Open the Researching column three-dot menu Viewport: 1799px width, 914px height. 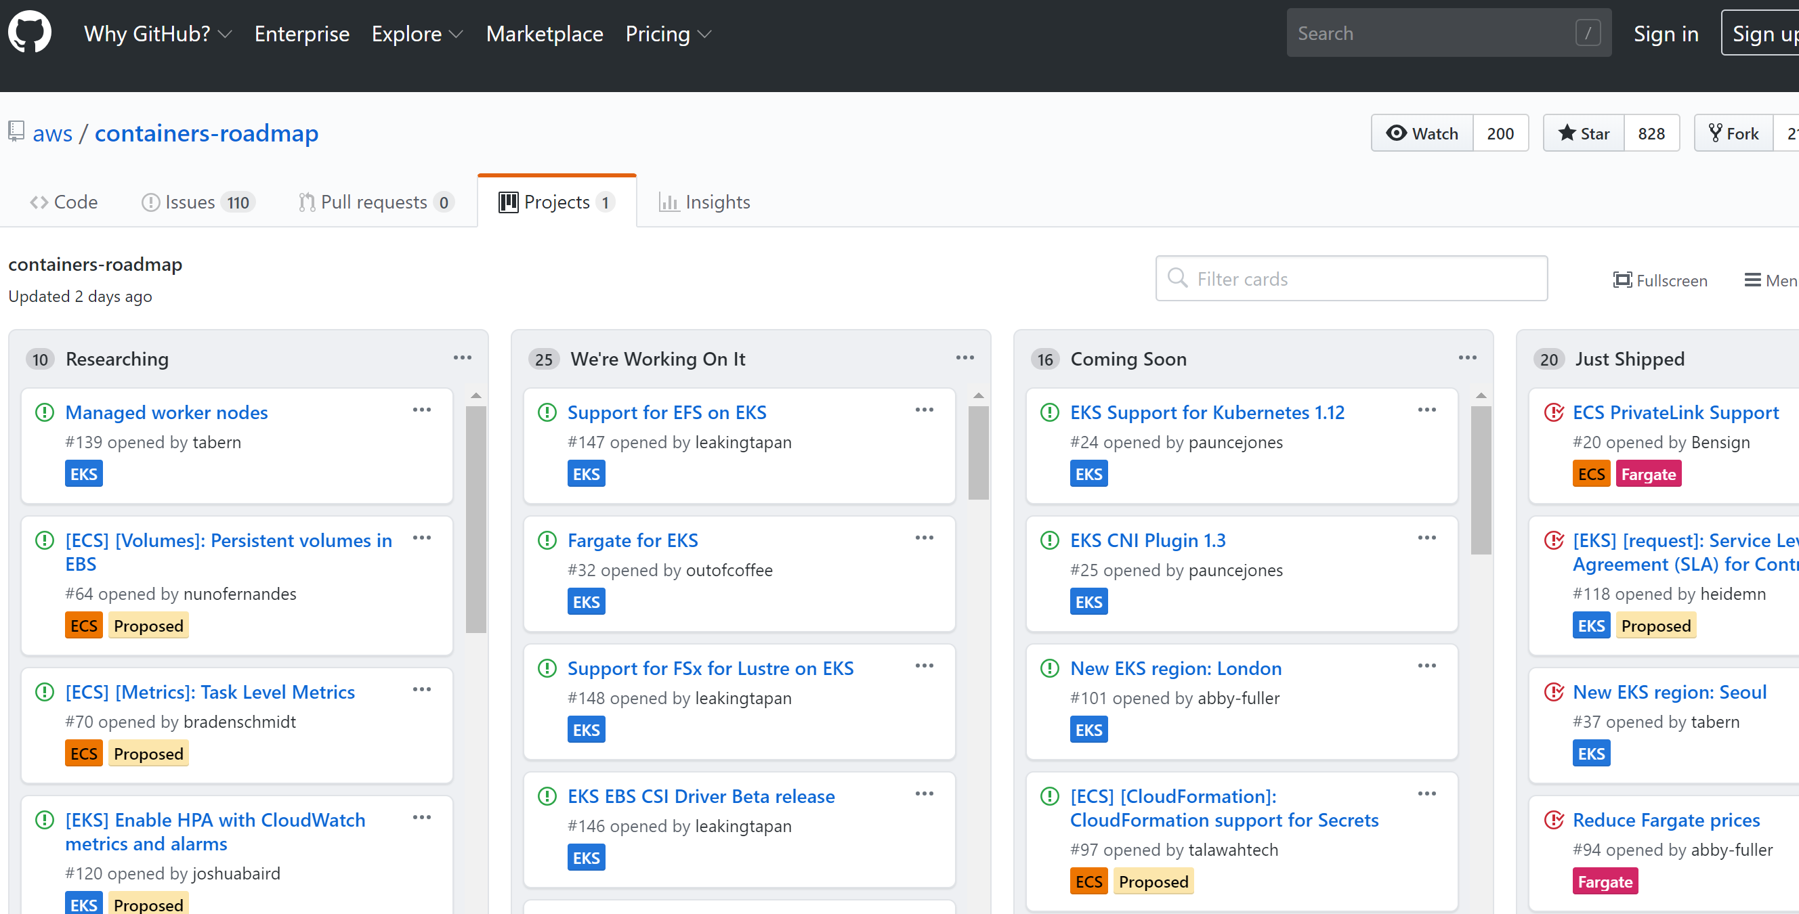(463, 357)
